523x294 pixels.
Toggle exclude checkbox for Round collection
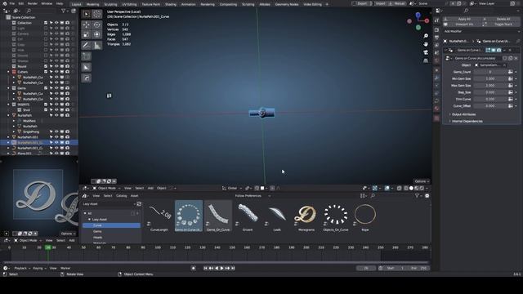pyautogui.click(x=46, y=66)
